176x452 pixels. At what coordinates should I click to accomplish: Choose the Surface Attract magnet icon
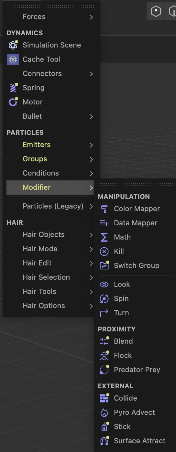(x=104, y=441)
